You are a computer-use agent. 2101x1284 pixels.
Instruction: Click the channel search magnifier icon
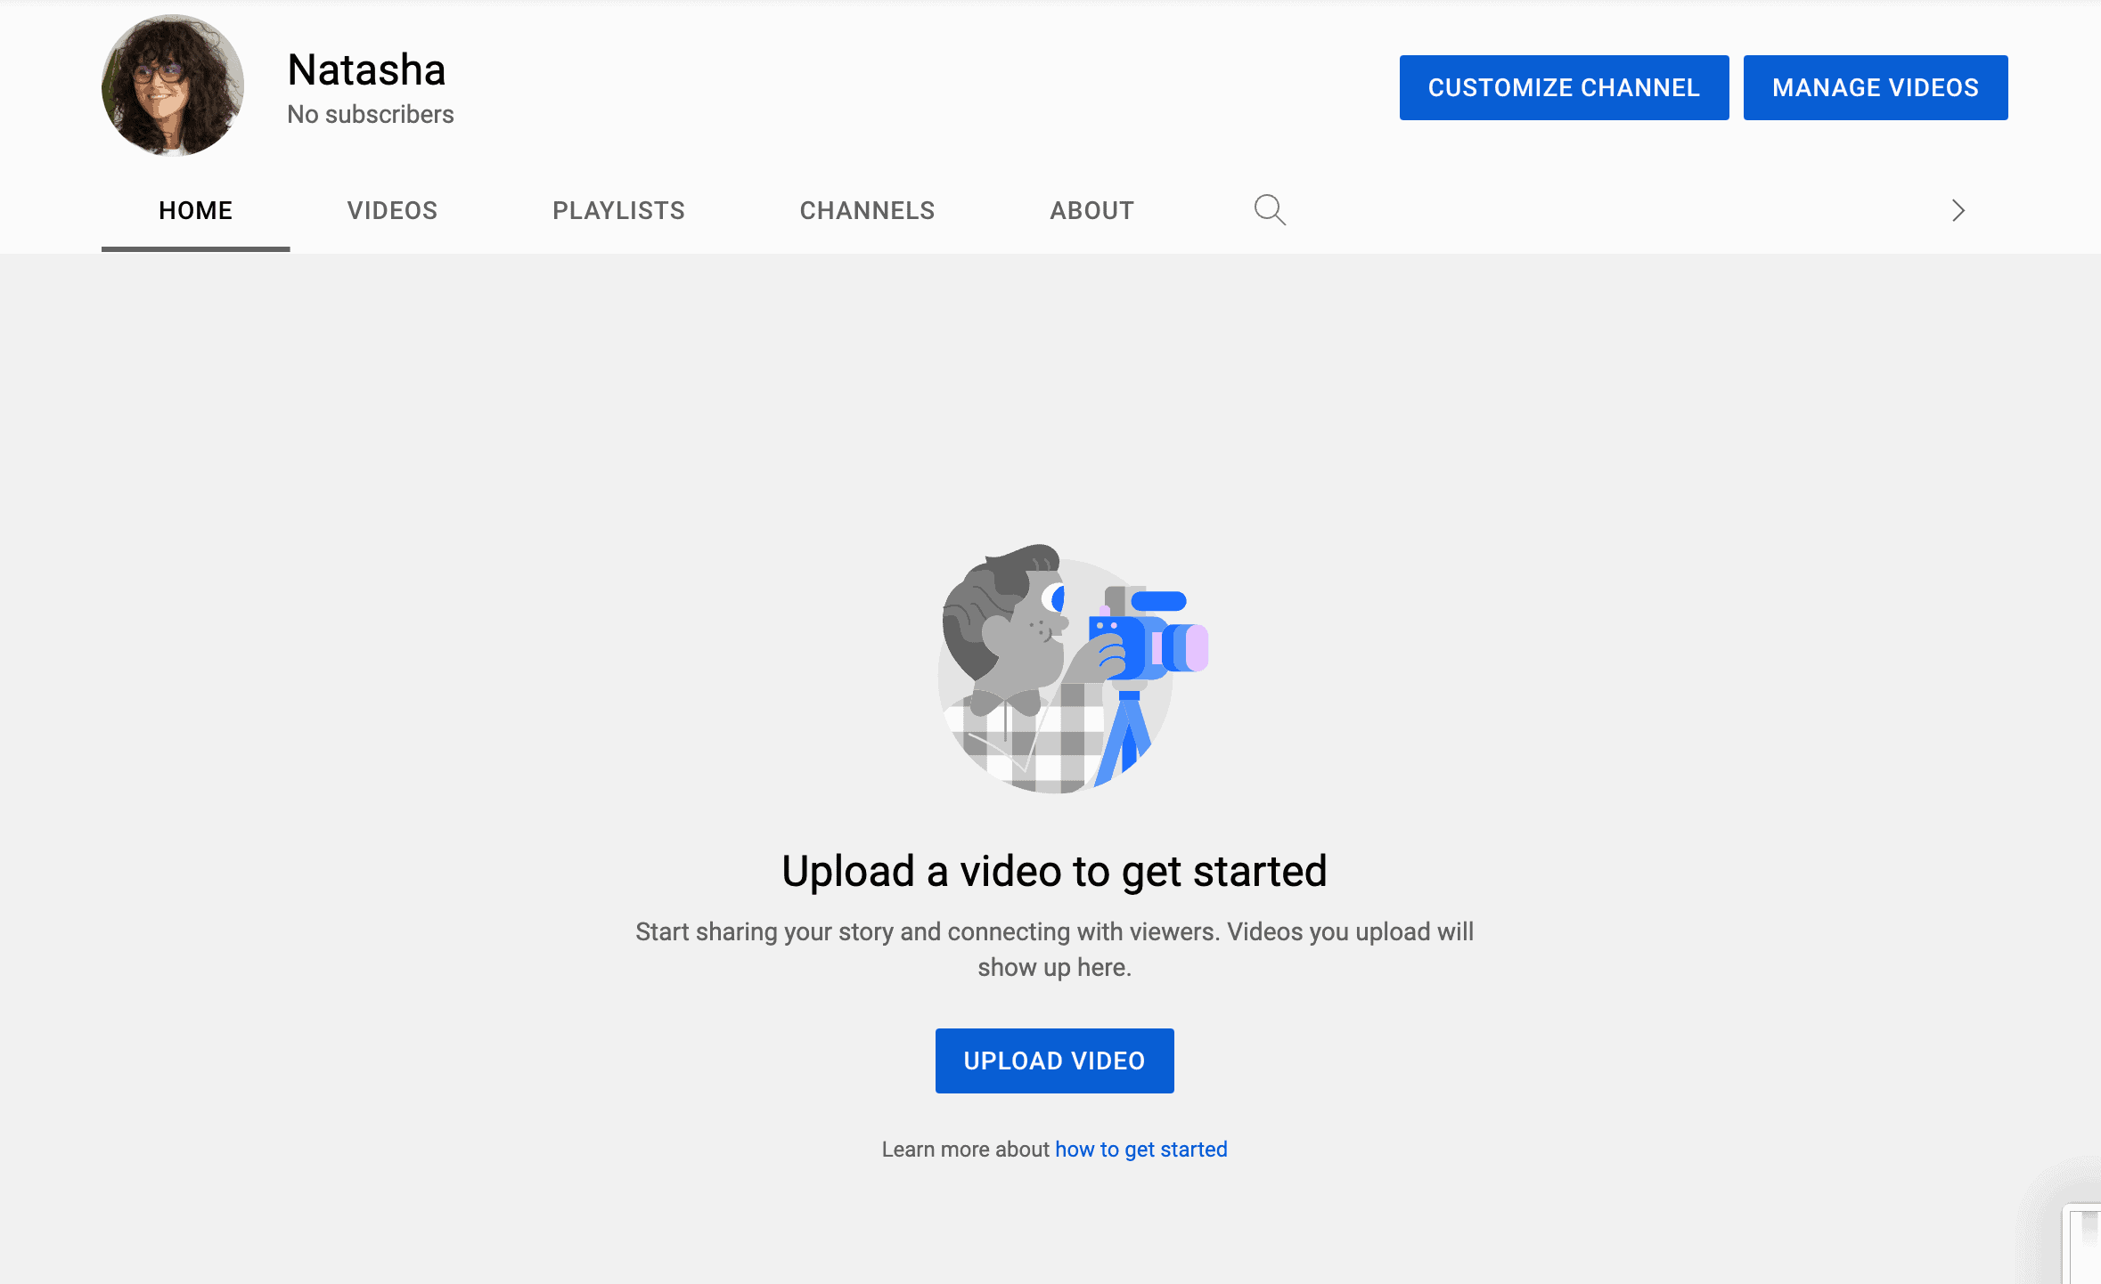(1270, 210)
